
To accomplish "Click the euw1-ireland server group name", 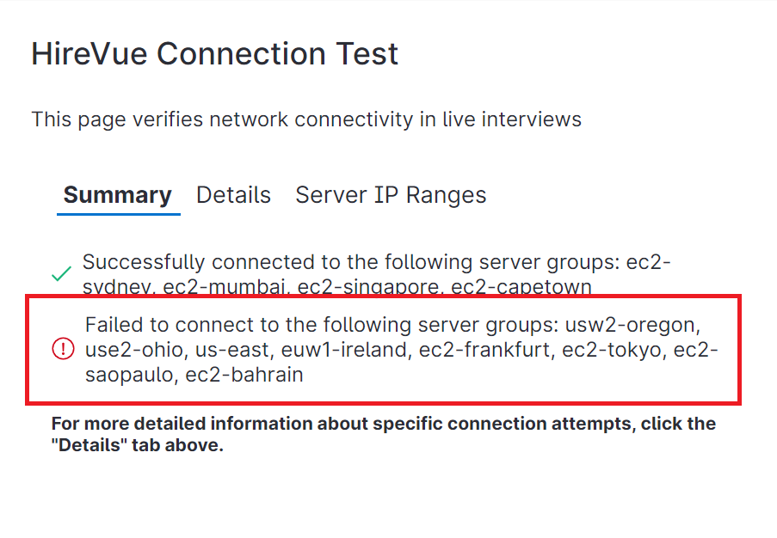I will pos(330,351).
